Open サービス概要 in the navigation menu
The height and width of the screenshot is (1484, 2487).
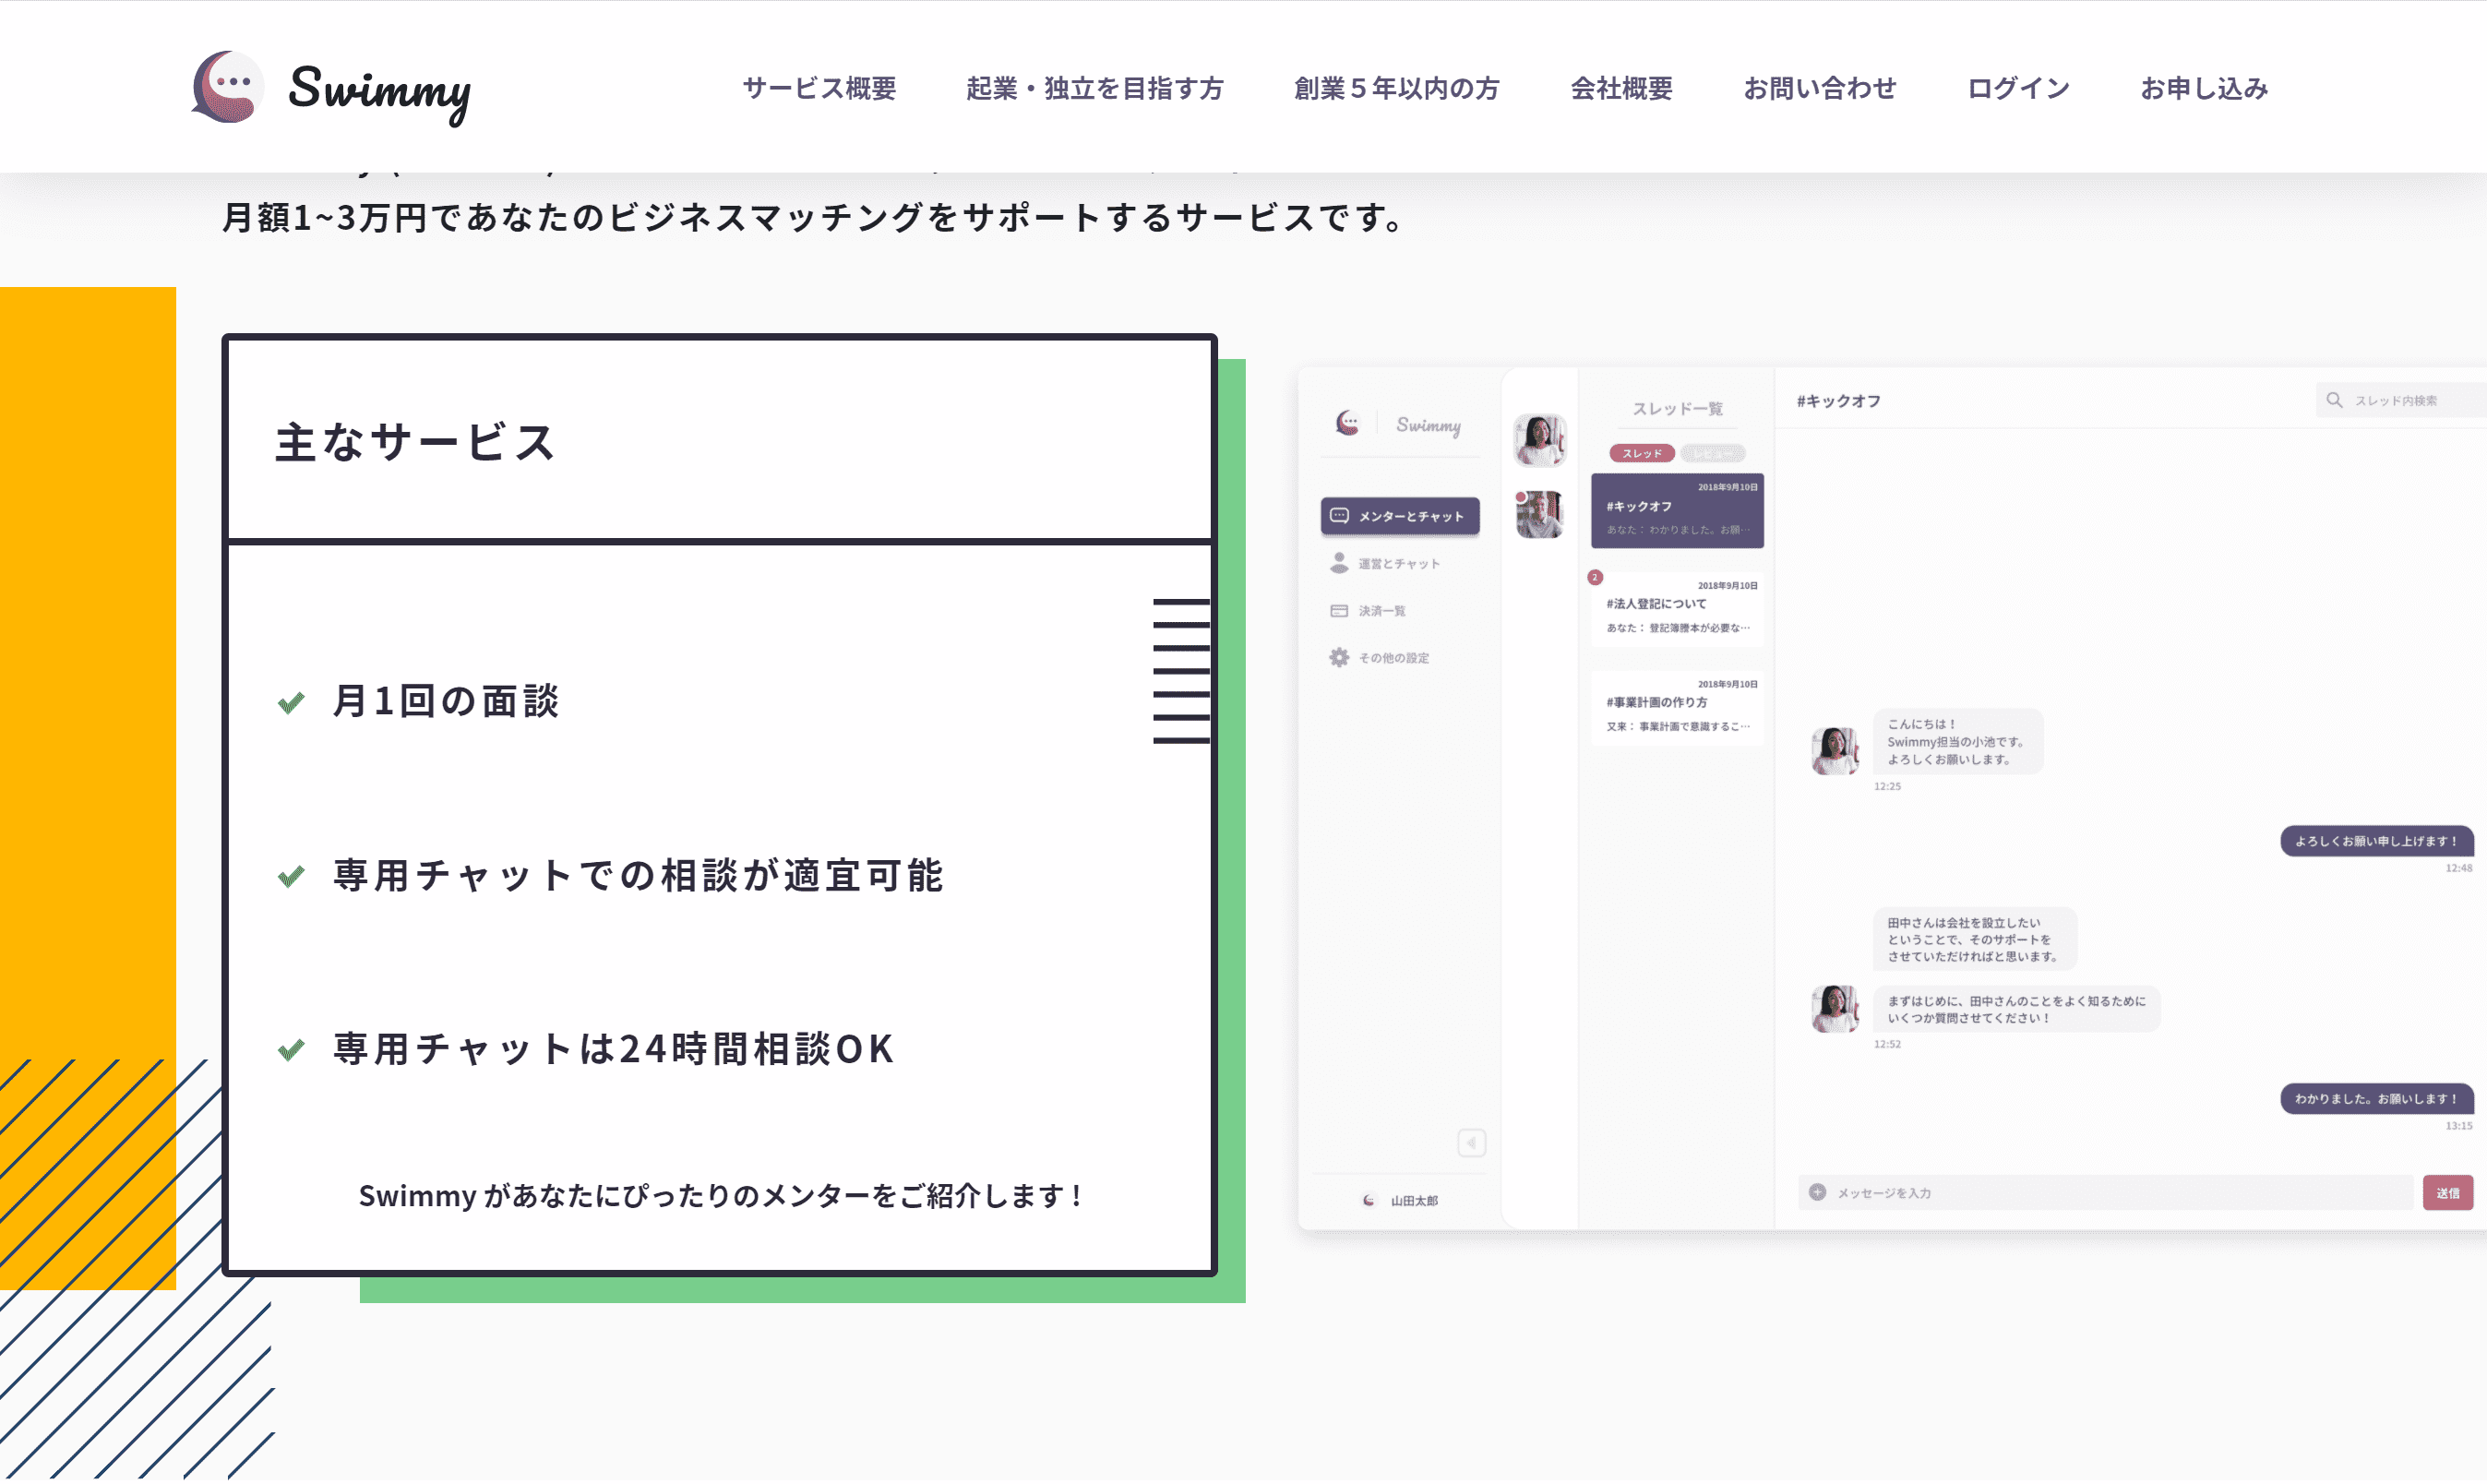819,88
